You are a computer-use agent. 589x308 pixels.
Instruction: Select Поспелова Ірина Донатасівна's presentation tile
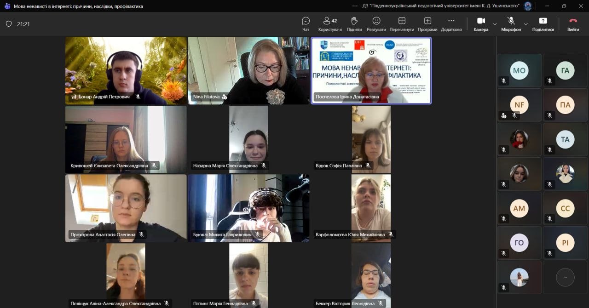click(371, 70)
